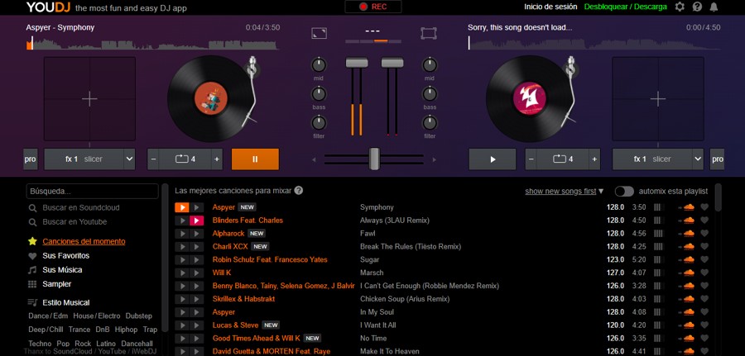The height and width of the screenshot is (356, 745).
Task: Click the right deck filter knob
Action: point(430,123)
